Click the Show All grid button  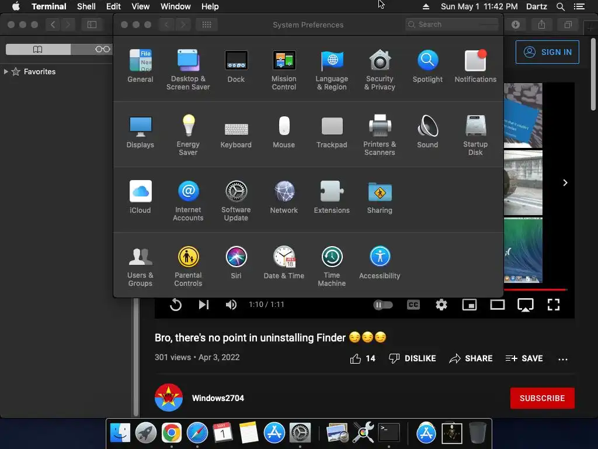coord(207,25)
